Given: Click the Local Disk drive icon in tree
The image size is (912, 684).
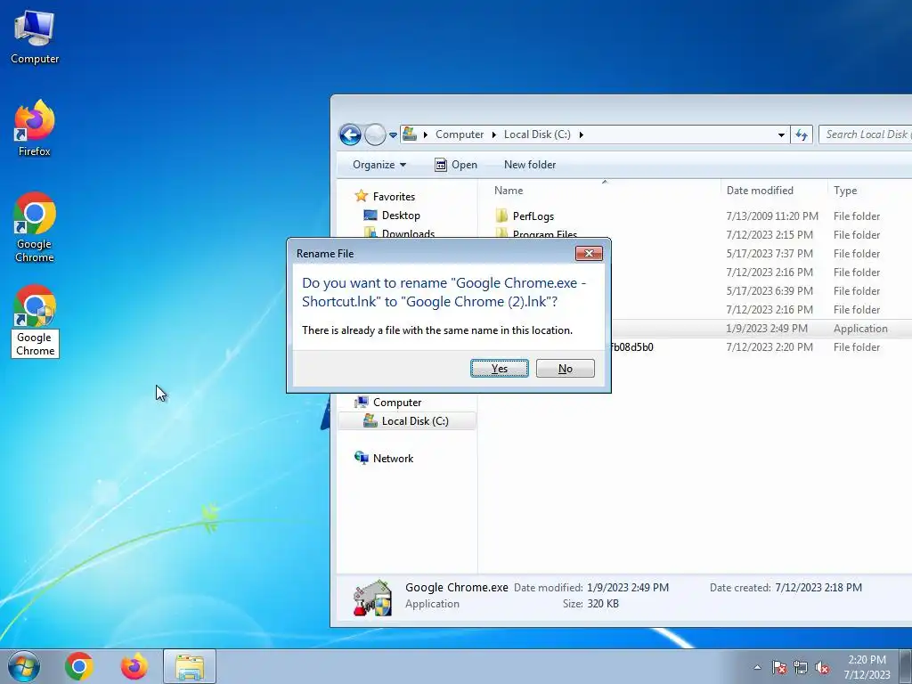Looking at the screenshot, I should click(370, 420).
